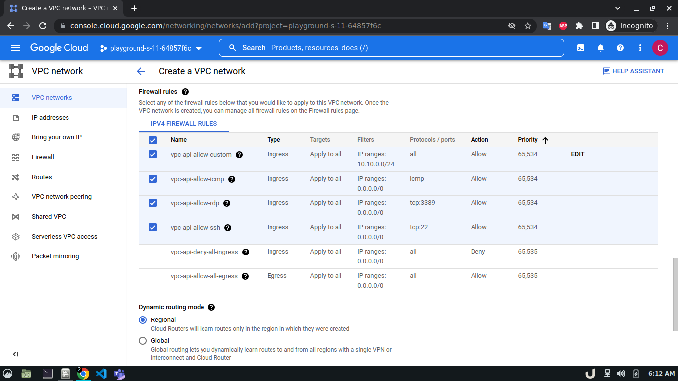This screenshot has width=678, height=381.
Task: Open a new browser tab
Action: (134, 8)
